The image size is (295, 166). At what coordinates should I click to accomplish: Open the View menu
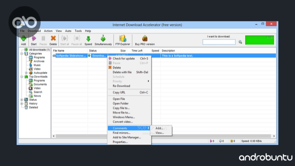[x=59, y=31]
